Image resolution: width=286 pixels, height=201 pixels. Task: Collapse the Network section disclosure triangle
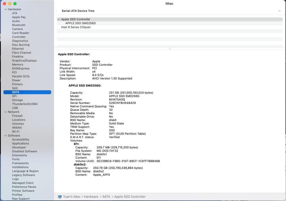pos(6,112)
